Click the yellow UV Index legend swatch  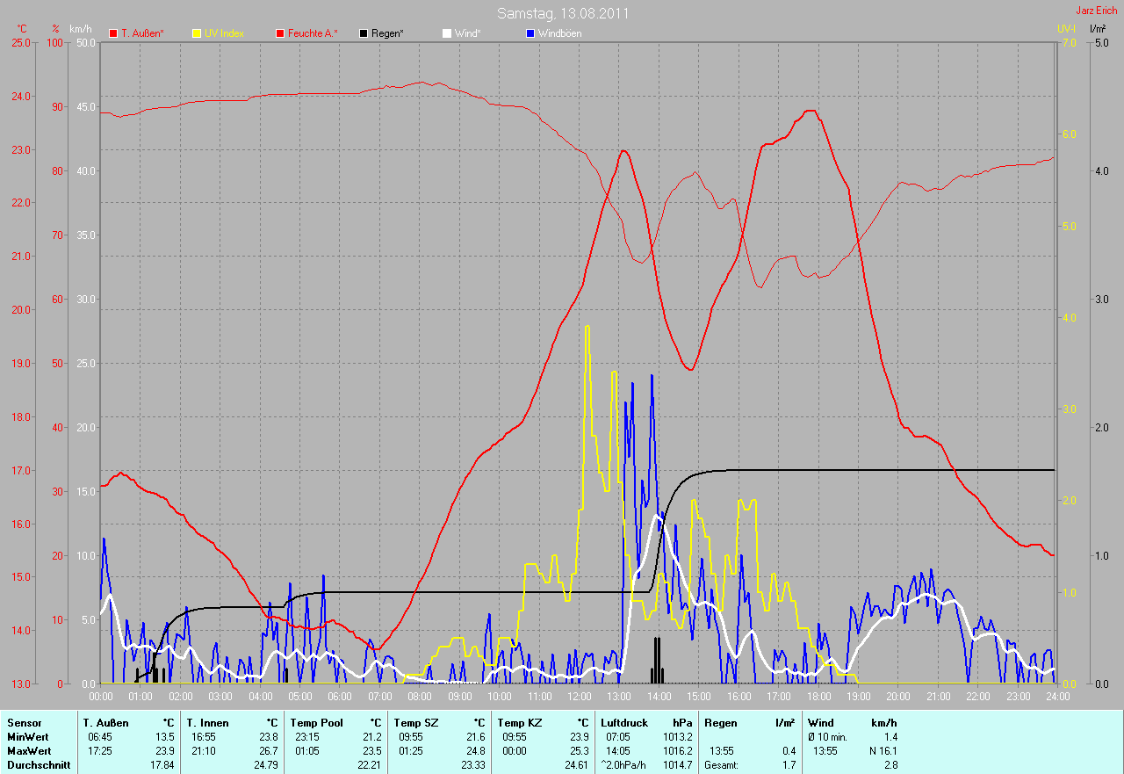pyautogui.click(x=197, y=33)
